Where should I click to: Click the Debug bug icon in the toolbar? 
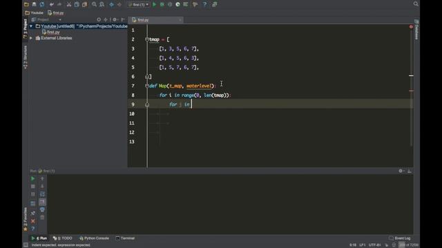tap(162, 5)
